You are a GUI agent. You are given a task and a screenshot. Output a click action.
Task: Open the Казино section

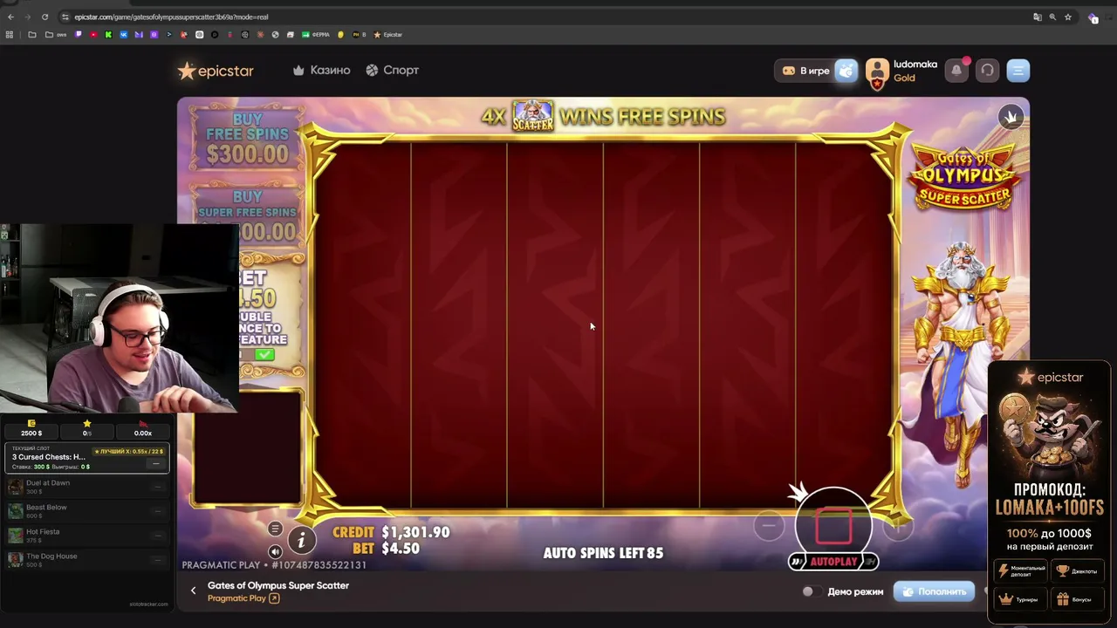tap(321, 70)
